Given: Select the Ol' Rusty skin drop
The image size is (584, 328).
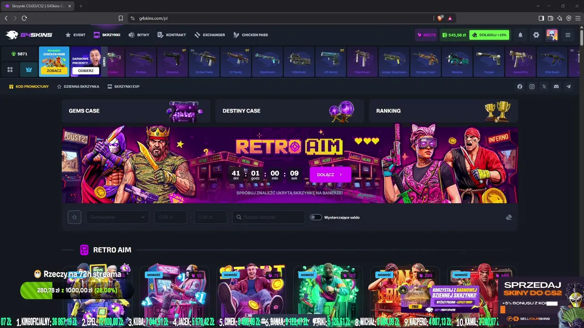Looking at the screenshot, I should (x=236, y=61).
